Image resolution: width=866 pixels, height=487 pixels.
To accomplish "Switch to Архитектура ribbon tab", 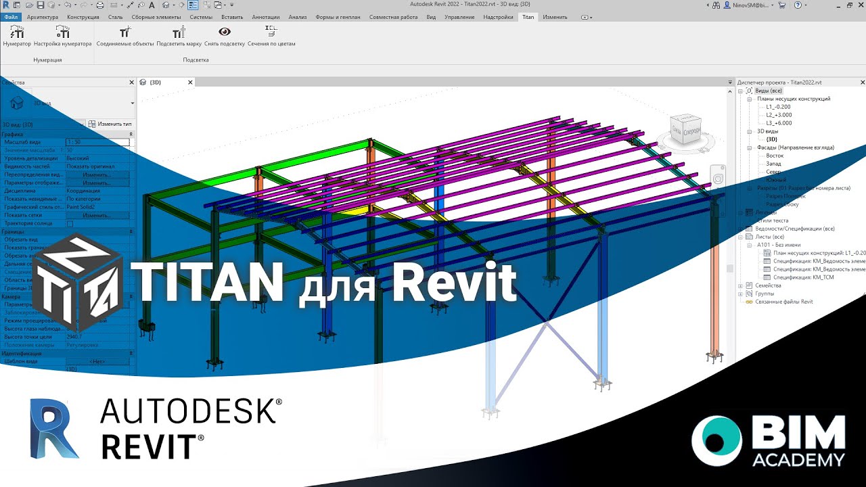I will pos(41,17).
